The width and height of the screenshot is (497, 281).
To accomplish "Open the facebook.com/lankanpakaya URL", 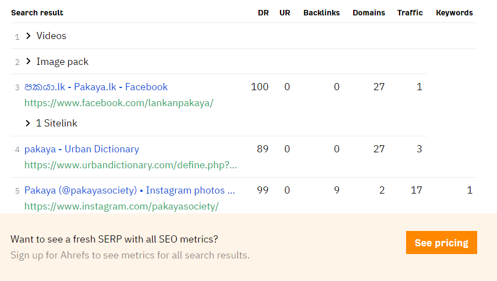I will click(x=119, y=103).
